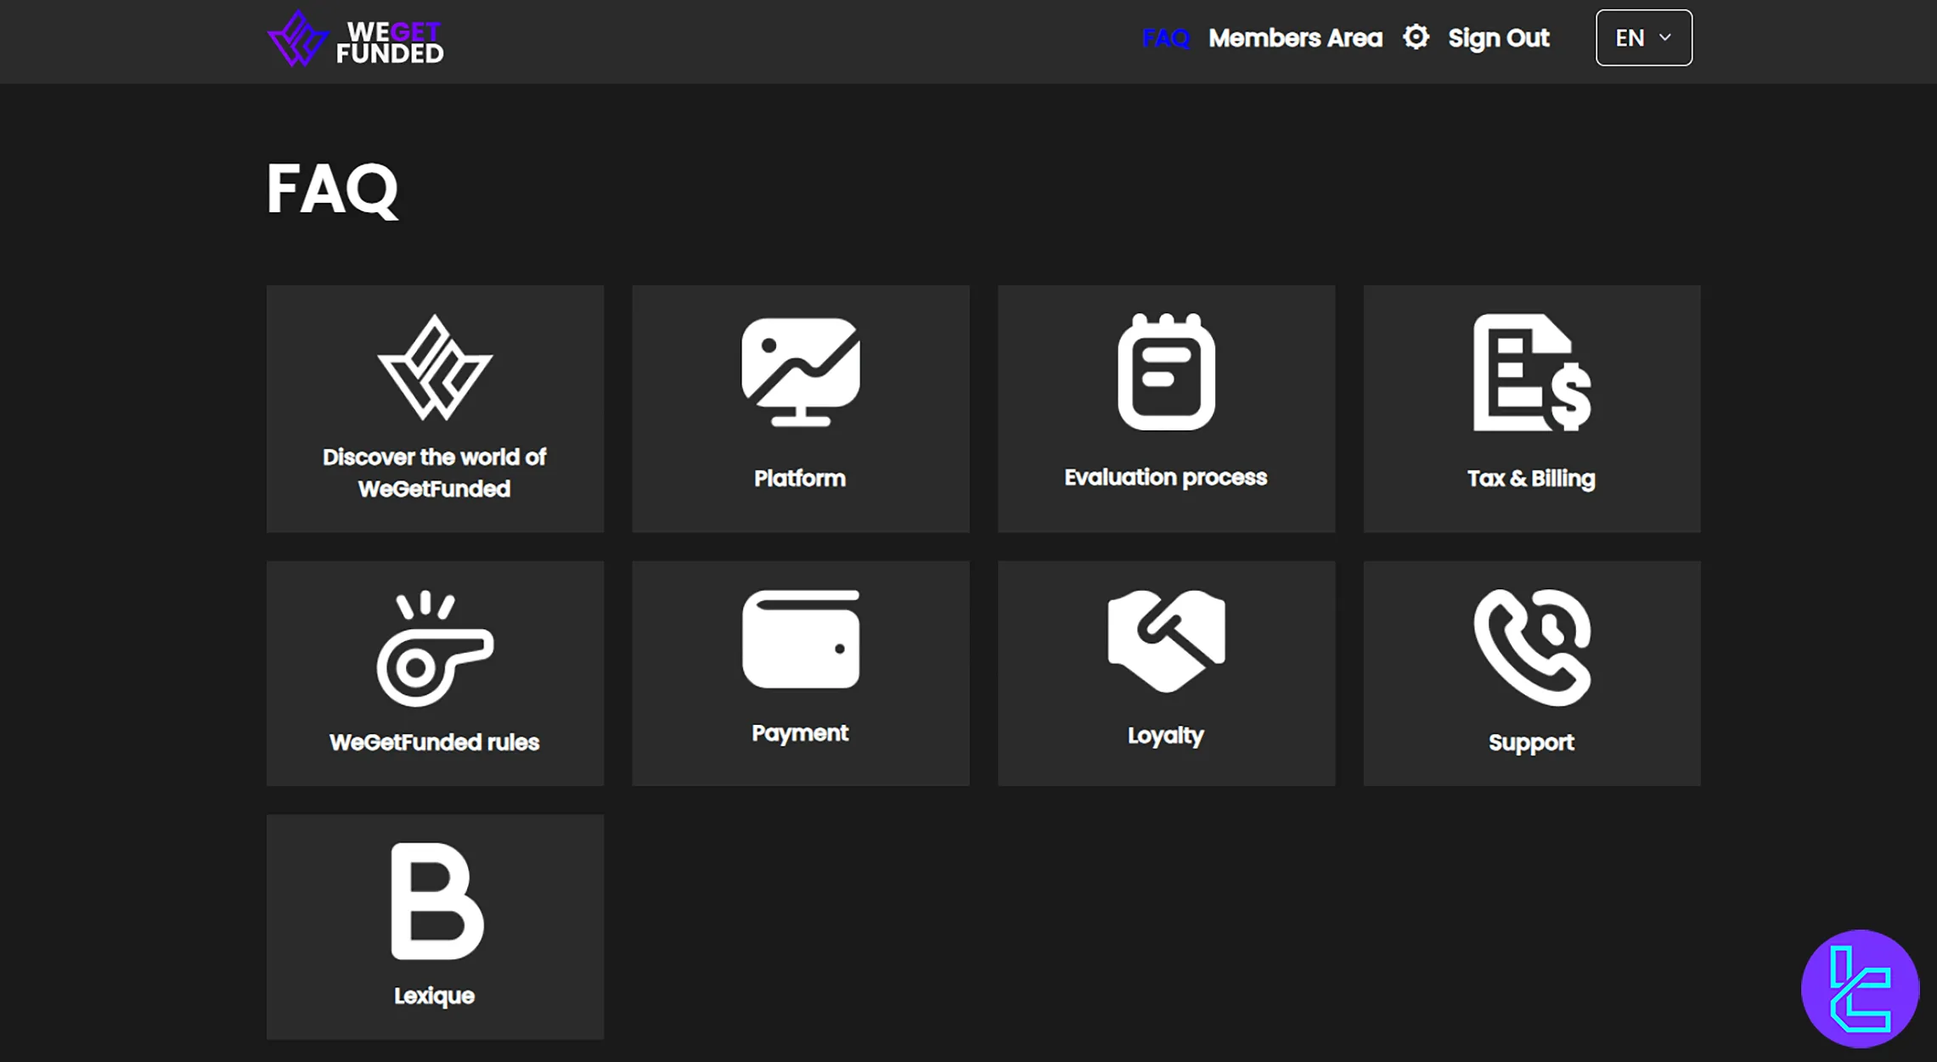Viewport: 1937px width, 1062px height.
Task: Click the "WeGetFunded rules" text label
Action: pos(435,742)
